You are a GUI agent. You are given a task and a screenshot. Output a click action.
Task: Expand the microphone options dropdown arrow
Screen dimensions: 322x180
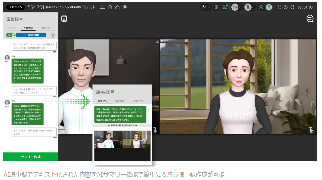(253, 7)
